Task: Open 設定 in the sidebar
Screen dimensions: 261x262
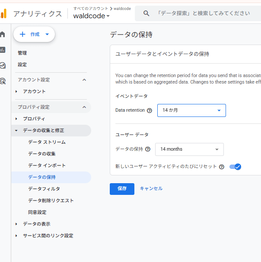Action: click(x=22, y=65)
